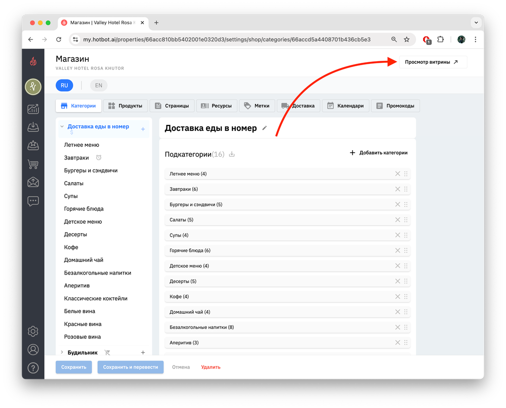The height and width of the screenshot is (408, 506).
Task: Select Классические коктейли in category tree
Action: [x=95, y=298]
